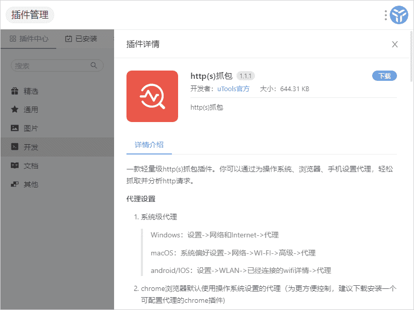Screen dimensions: 414x310
Task: Click the magnifier icon in search box
Action: coord(94,65)
